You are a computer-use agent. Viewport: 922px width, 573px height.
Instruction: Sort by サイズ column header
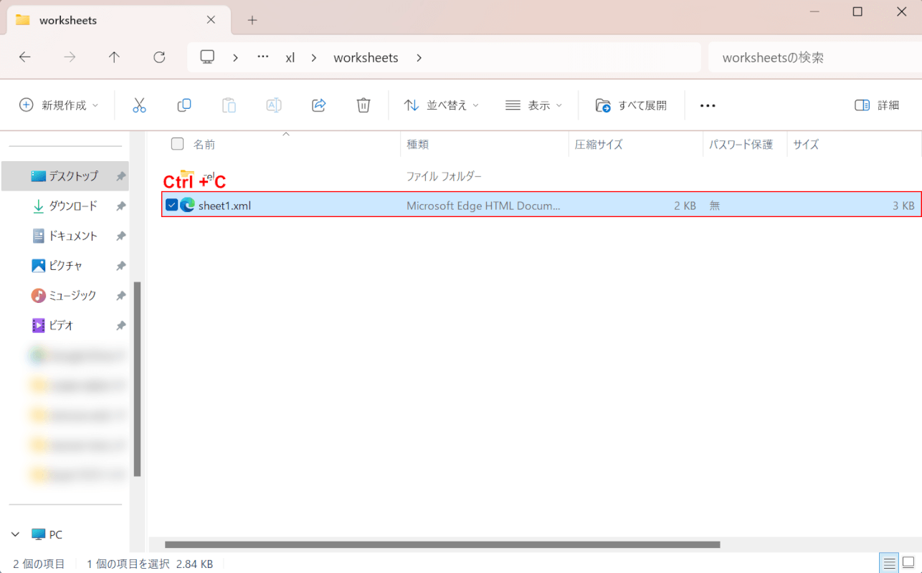tap(806, 144)
